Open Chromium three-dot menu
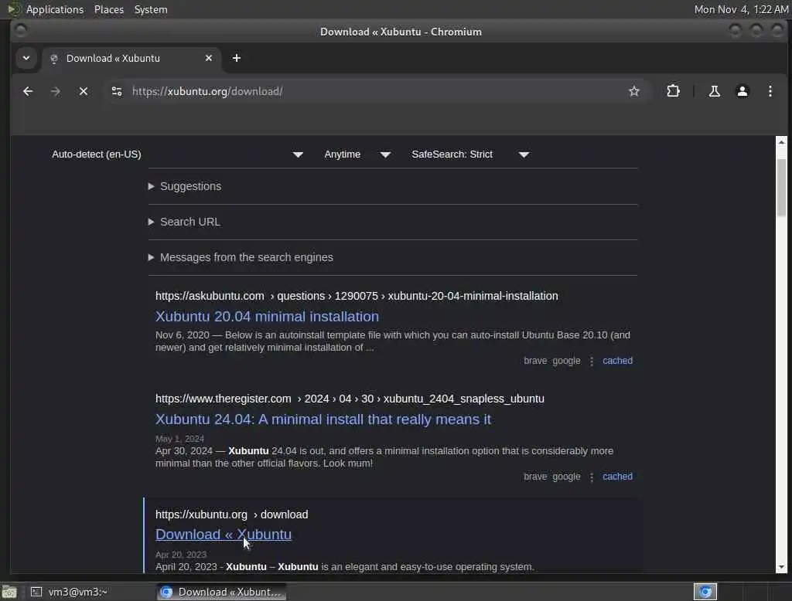The image size is (792, 601). (x=770, y=91)
